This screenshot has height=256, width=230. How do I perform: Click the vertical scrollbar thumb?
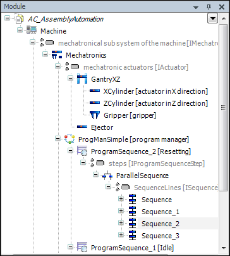pos(223,108)
